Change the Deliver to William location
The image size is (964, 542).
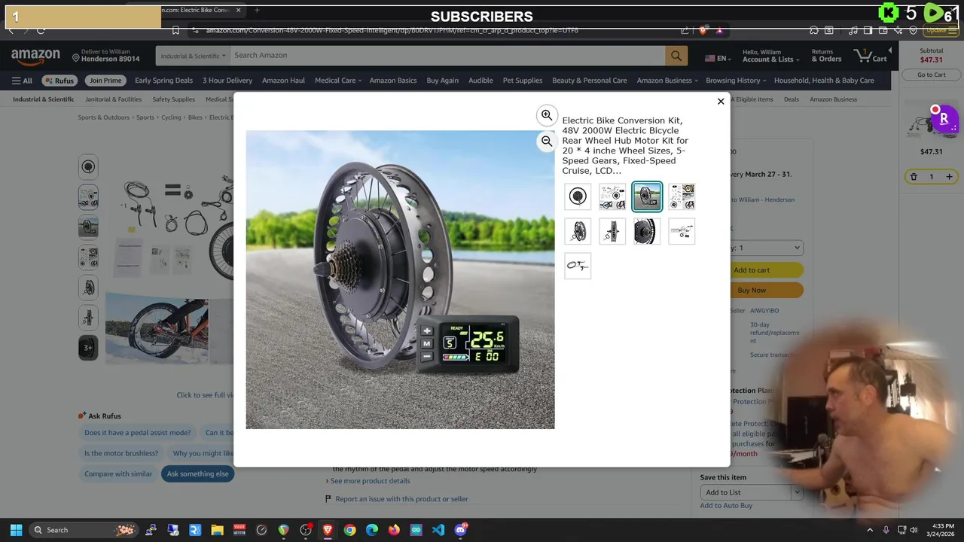tap(106, 56)
